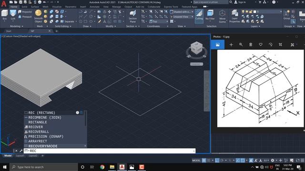This screenshot has width=305, height=171.
Task: Click the delete trash icon in Photos window
Action: (251, 45)
